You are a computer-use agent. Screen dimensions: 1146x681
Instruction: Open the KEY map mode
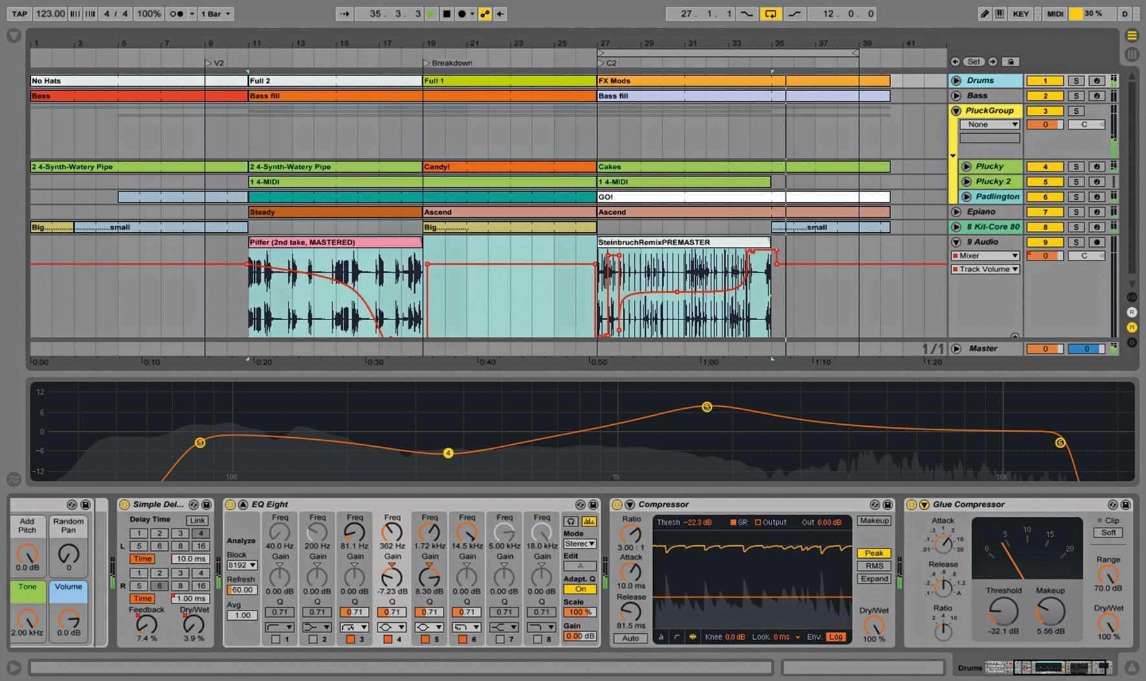click(x=1021, y=14)
